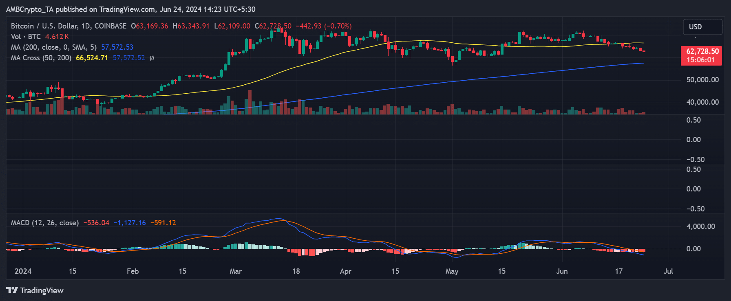The image size is (731, 301).
Task: Click the 4,000.00 MACD axis label
Action: [701, 226]
